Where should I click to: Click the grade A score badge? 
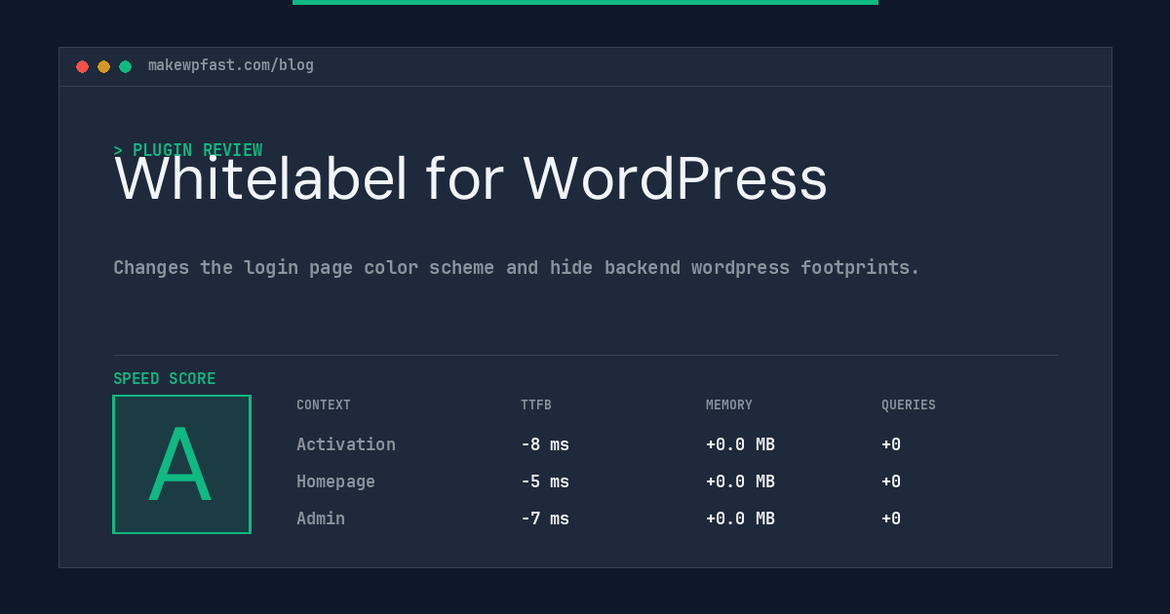(181, 464)
